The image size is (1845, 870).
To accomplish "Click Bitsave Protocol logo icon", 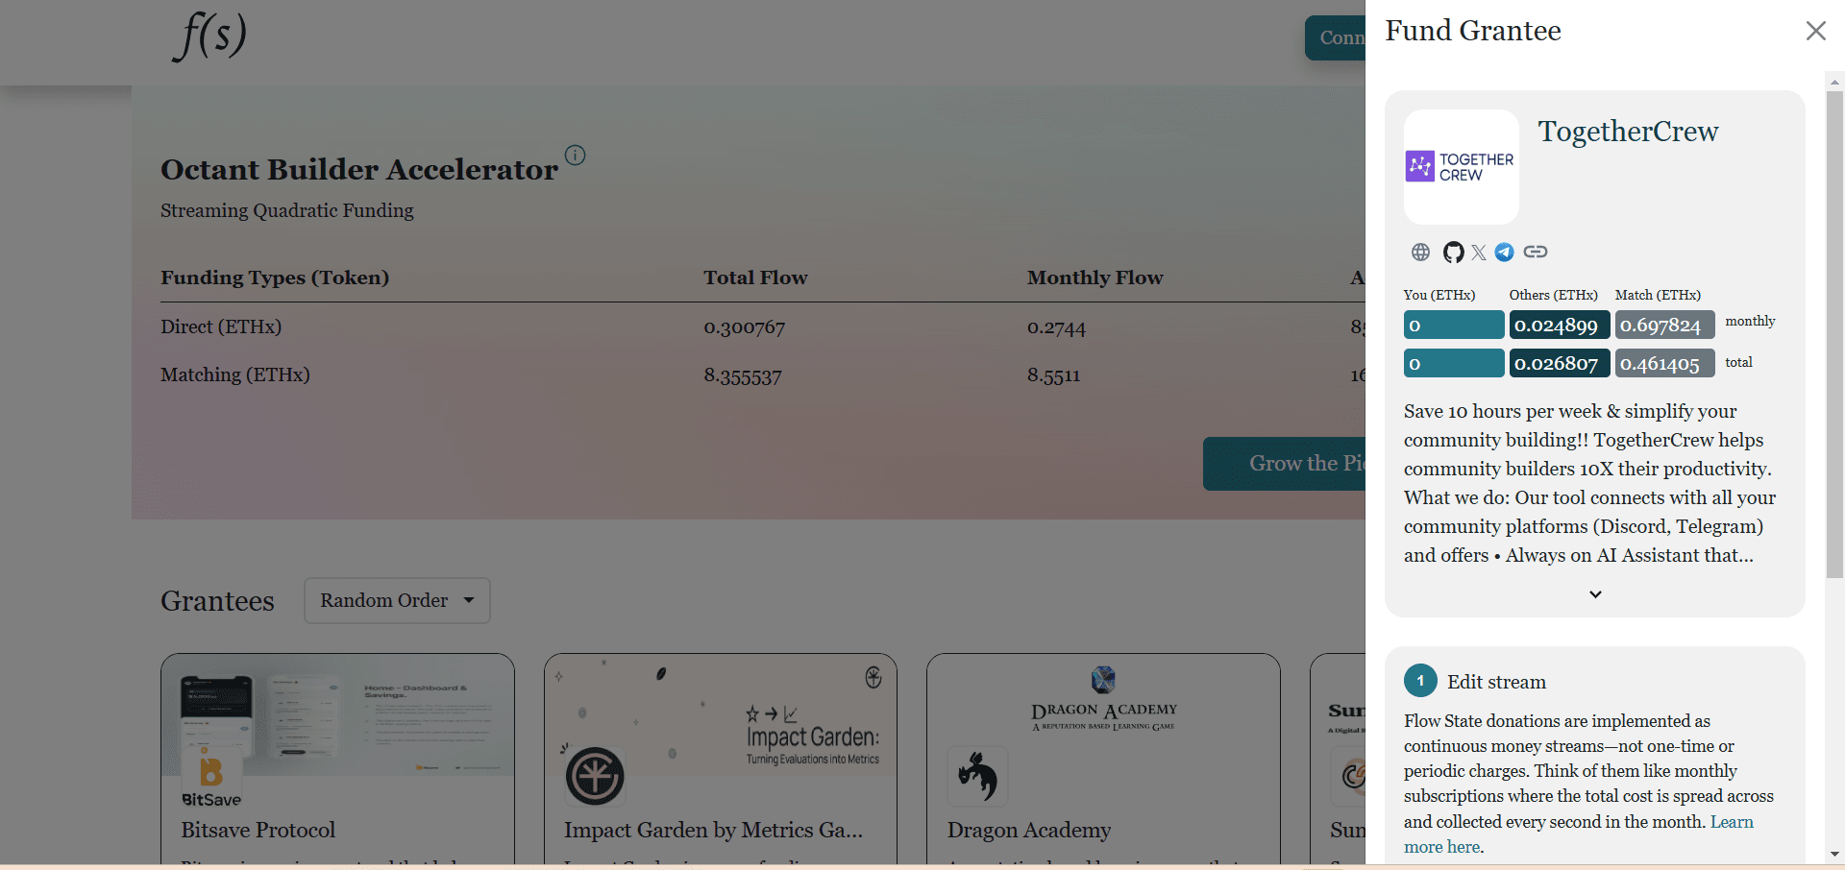I will 211,777.
